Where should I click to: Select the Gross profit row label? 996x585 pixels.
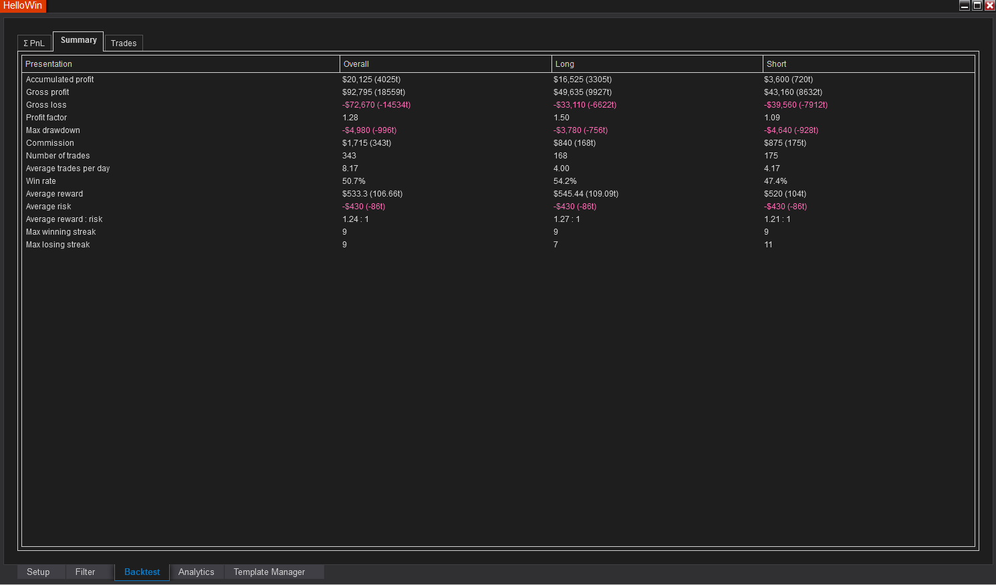[x=47, y=92]
